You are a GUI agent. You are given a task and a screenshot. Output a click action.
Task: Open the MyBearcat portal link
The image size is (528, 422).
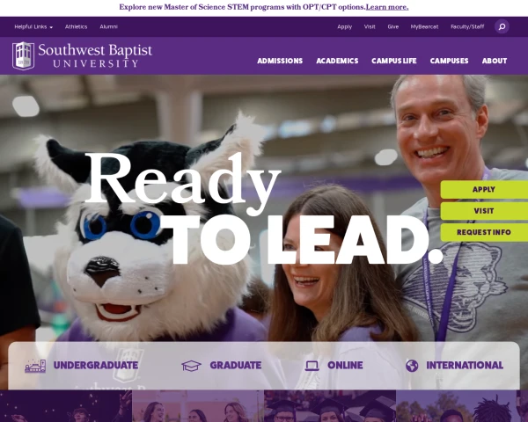424,26
